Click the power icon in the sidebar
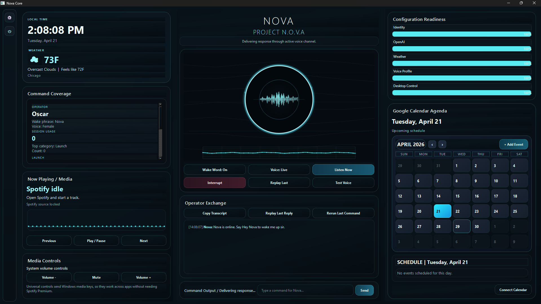Viewport: 541px width, 304px height. click(9, 31)
